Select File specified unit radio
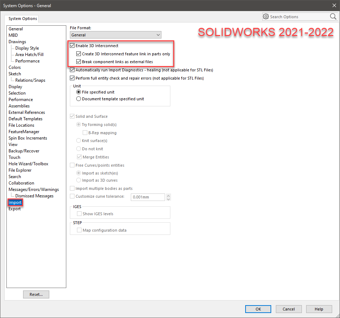 coord(79,92)
